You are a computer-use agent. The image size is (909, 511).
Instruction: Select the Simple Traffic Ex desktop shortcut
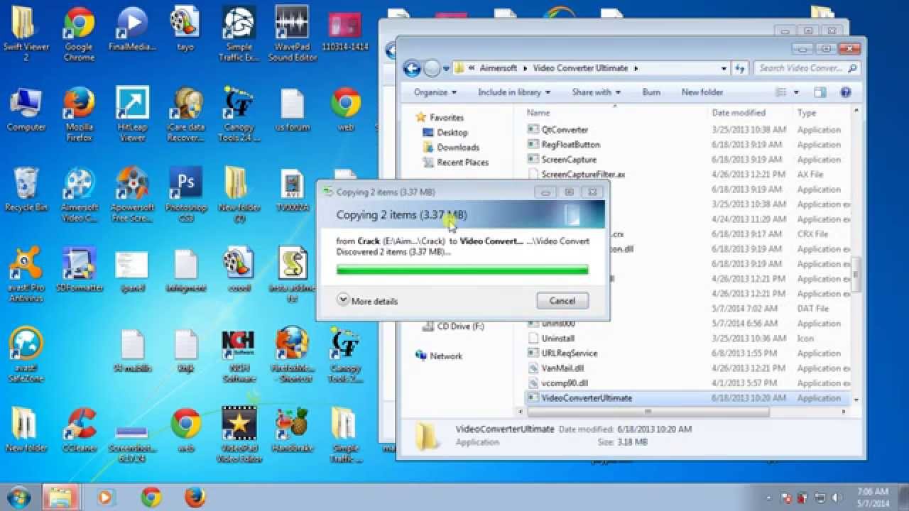(x=239, y=33)
